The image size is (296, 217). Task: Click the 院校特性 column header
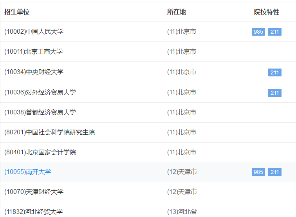(267, 12)
